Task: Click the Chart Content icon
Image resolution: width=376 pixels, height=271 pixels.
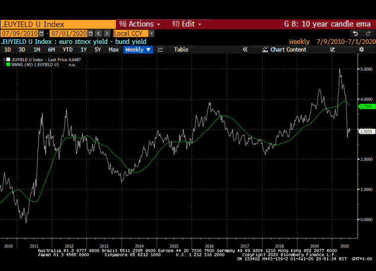Action: [265, 50]
